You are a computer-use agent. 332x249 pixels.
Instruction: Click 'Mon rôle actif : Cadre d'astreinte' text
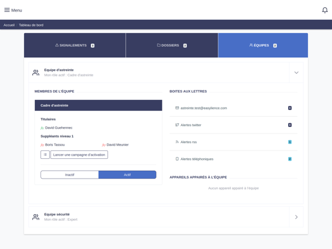69,75
